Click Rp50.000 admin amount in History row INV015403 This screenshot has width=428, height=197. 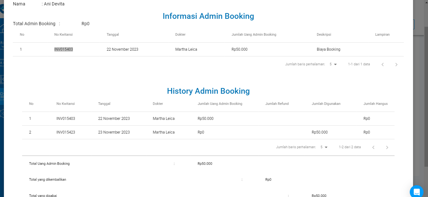pyautogui.click(x=205, y=119)
